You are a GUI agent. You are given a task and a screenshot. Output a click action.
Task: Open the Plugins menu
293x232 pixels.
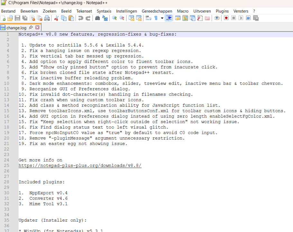222,11
